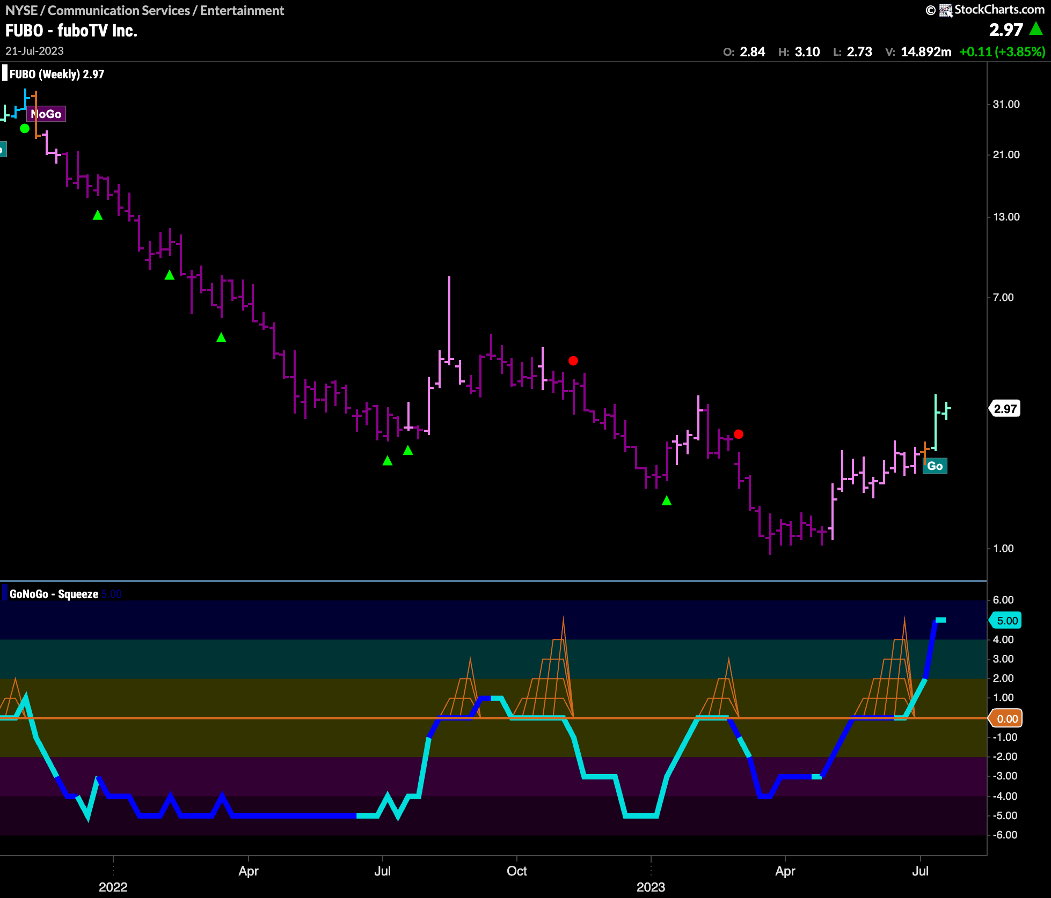Click the NoGo trend label
The width and height of the screenshot is (1051, 898).
(46, 114)
